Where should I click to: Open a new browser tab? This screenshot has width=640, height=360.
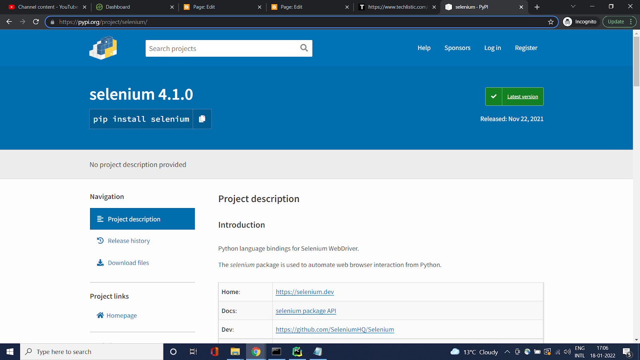coord(537,7)
